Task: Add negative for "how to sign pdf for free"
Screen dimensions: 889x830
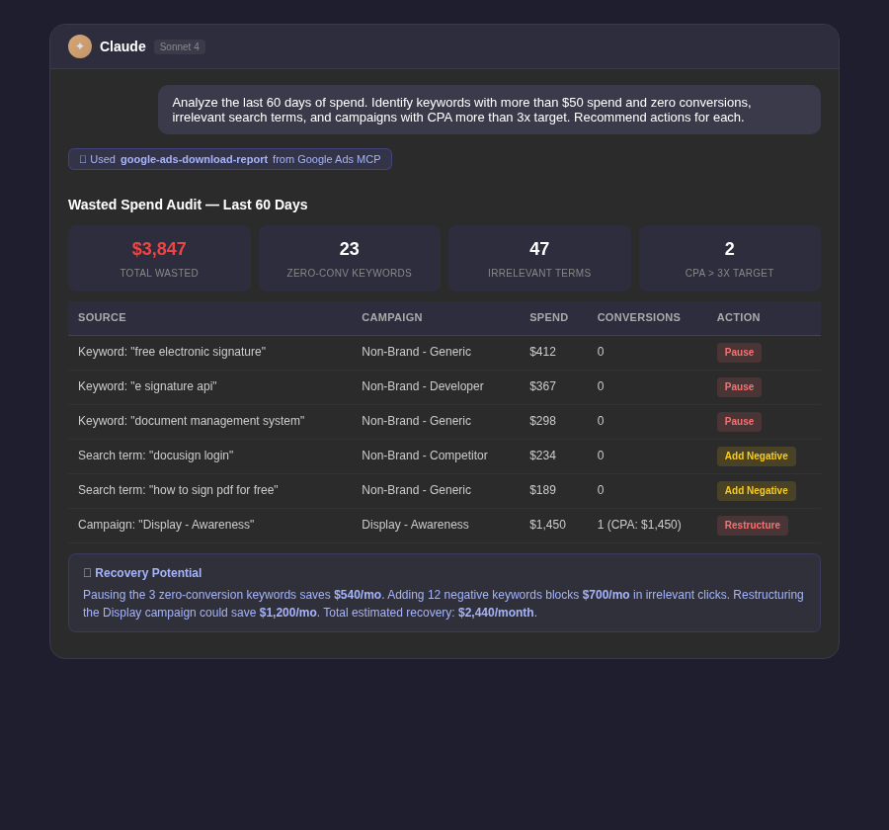Action: pyautogui.click(x=756, y=490)
